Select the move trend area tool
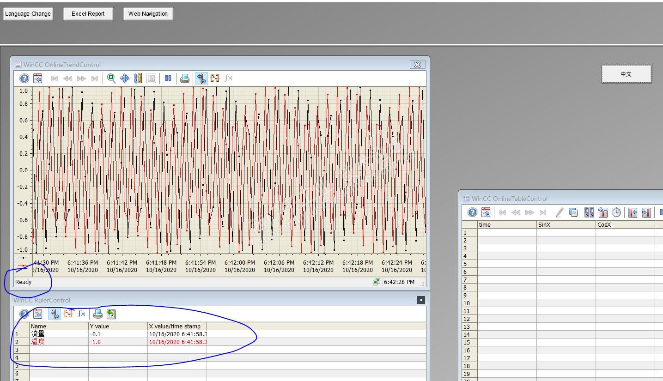This screenshot has height=381, width=663. (x=125, y=78)
